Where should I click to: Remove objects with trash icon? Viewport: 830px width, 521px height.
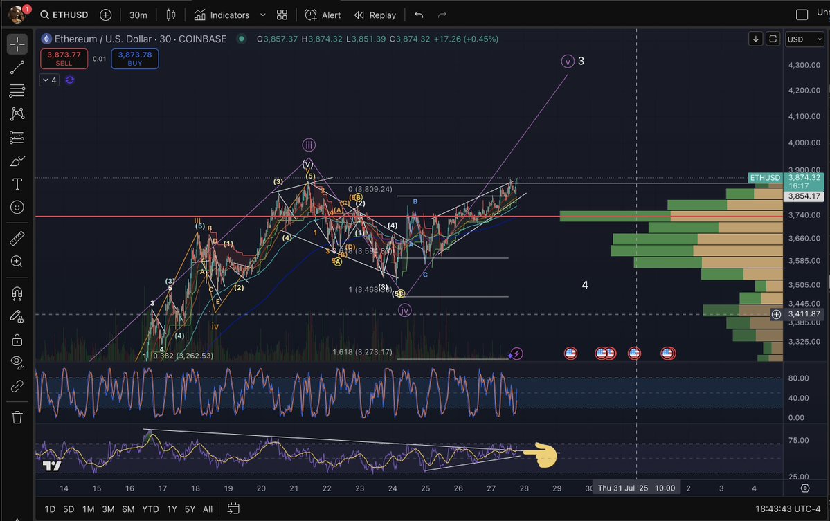point(17,417)
